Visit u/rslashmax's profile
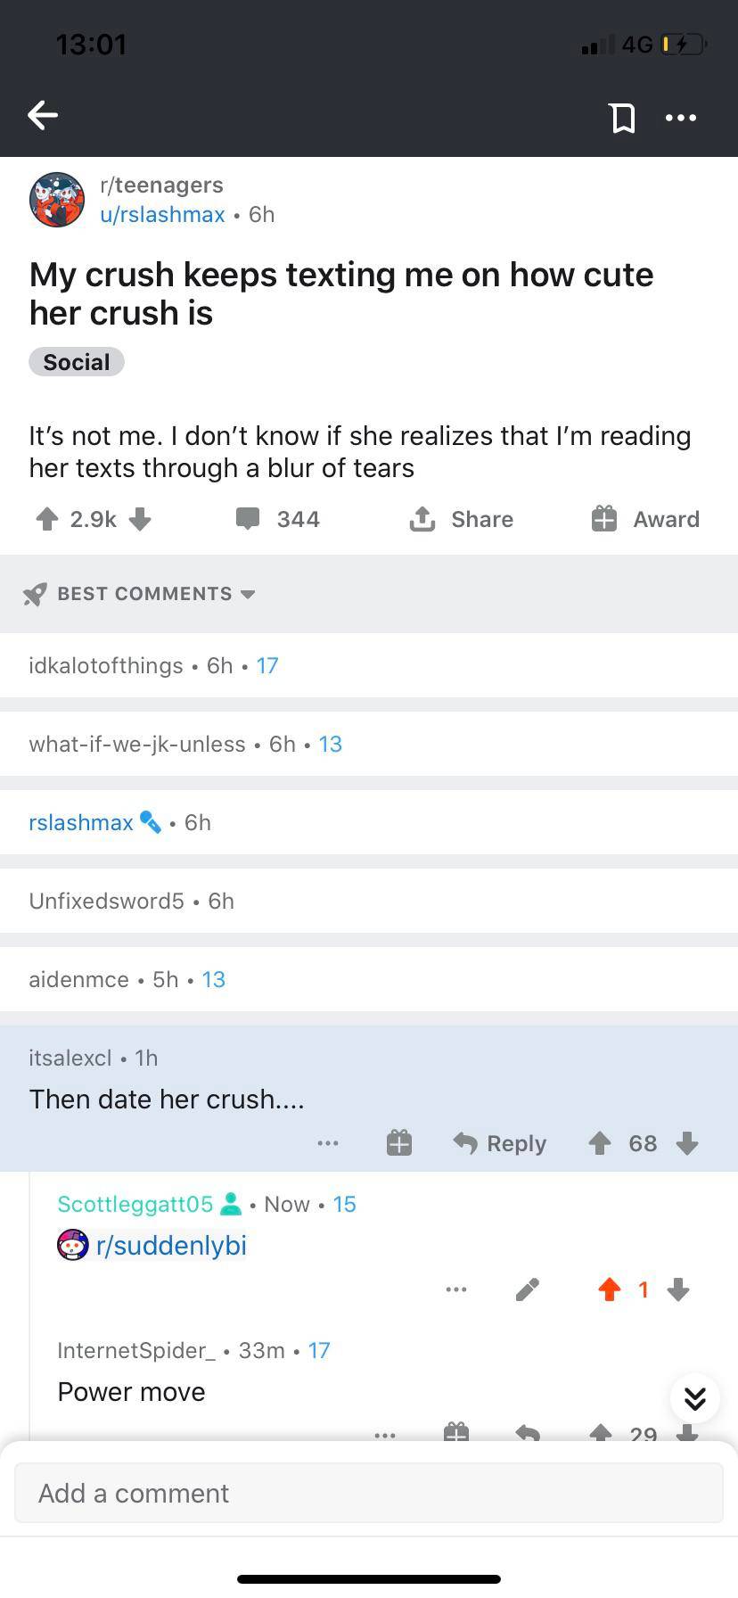 (x=162, y=214)
